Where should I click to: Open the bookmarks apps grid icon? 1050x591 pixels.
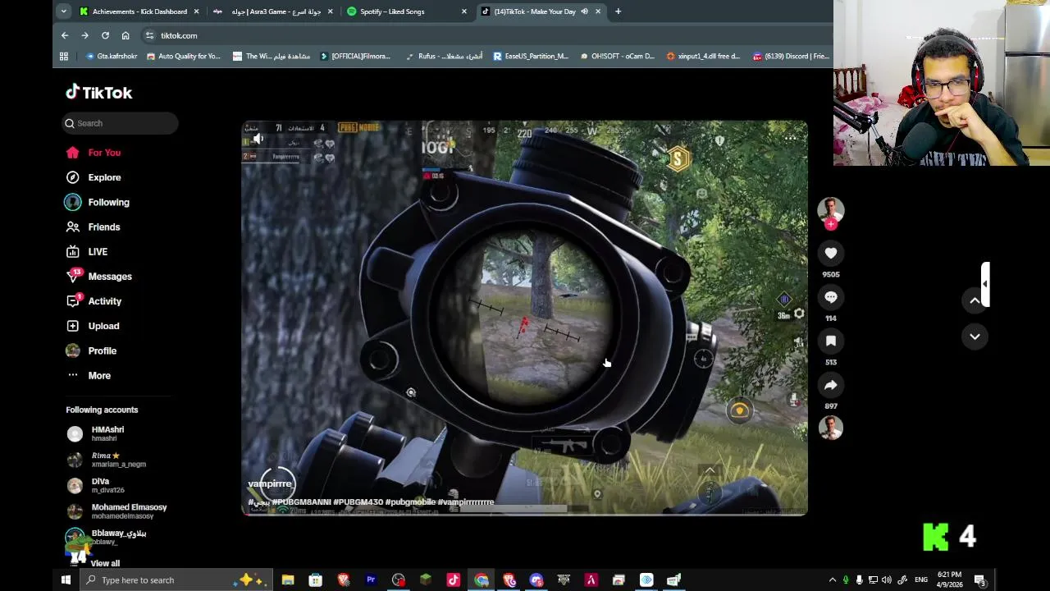[64, 57]
